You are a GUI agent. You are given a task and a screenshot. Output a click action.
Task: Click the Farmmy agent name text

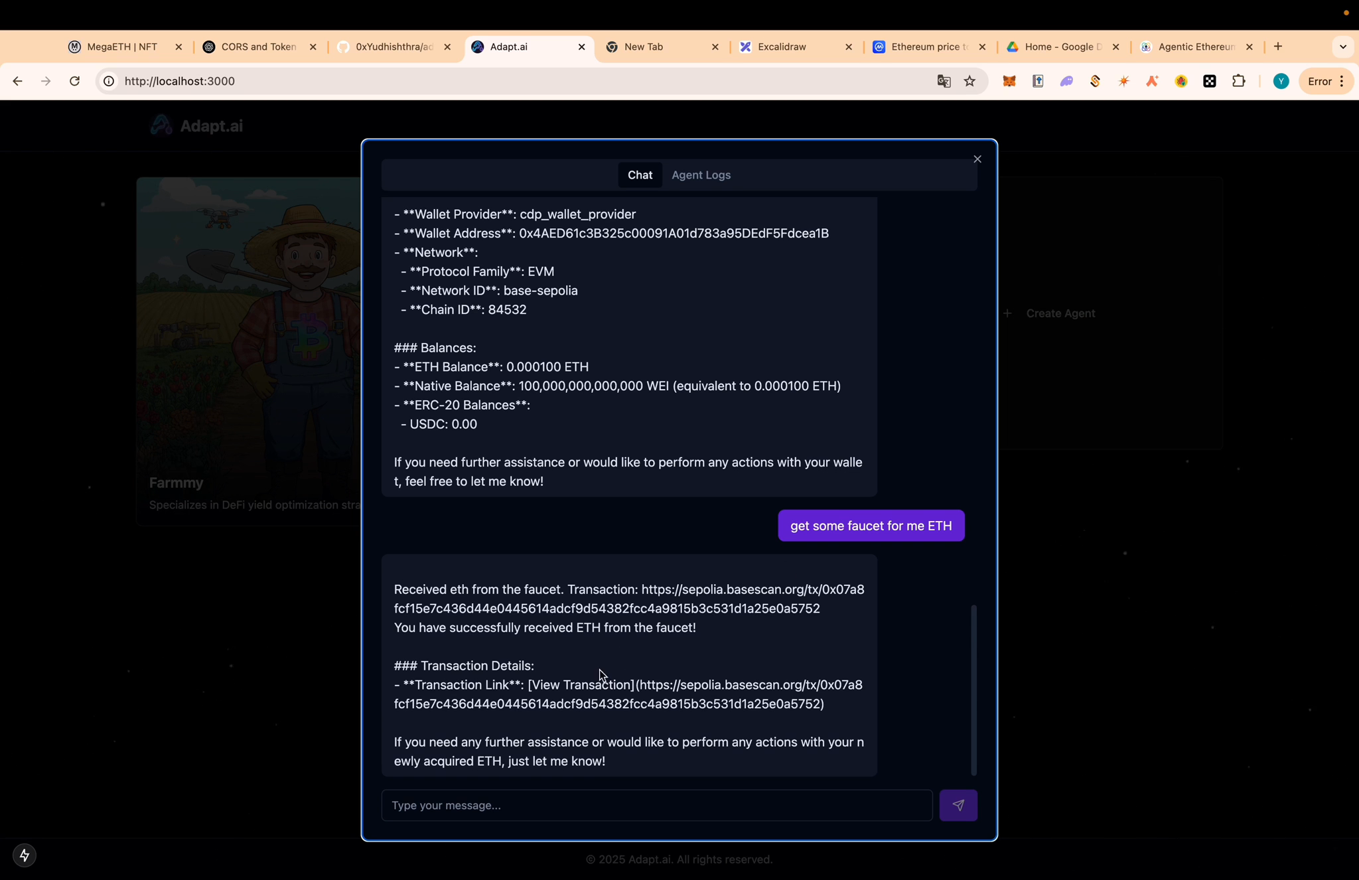click(x=177, y=483)
